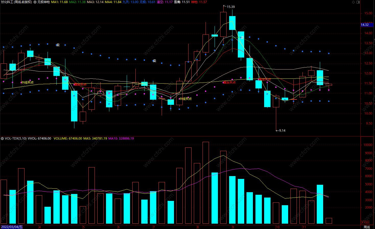Select the 周线 period label at bottom right
The image size is (375, 229).
coord(367,227)
